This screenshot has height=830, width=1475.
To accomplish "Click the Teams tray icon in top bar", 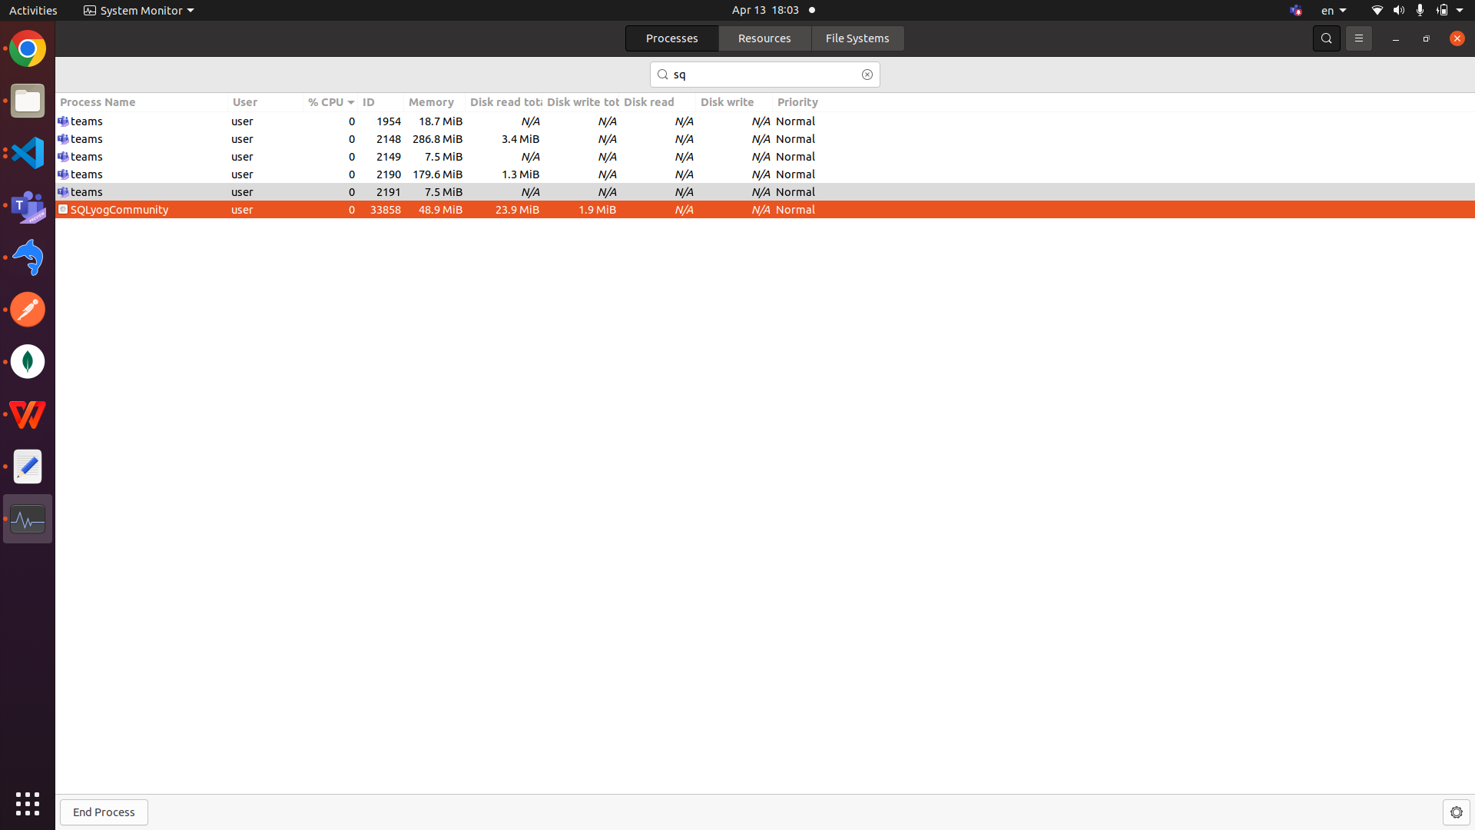I will (1296, 11).
